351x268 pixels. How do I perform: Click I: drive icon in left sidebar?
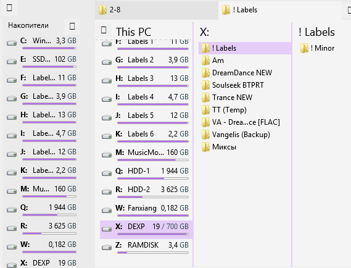coord(12,136)
